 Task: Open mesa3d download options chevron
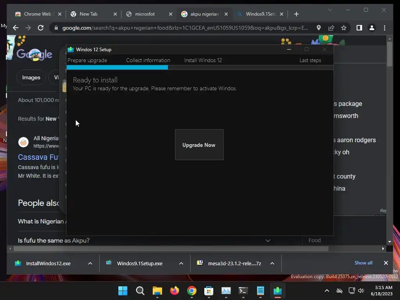tap(272, 263)
